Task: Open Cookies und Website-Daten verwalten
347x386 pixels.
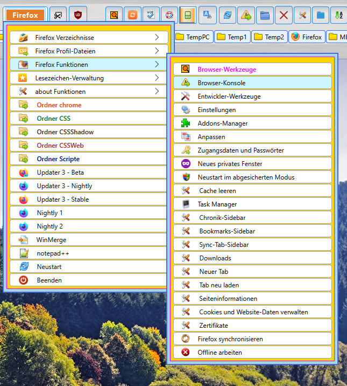Action: [x=252, y=312]
